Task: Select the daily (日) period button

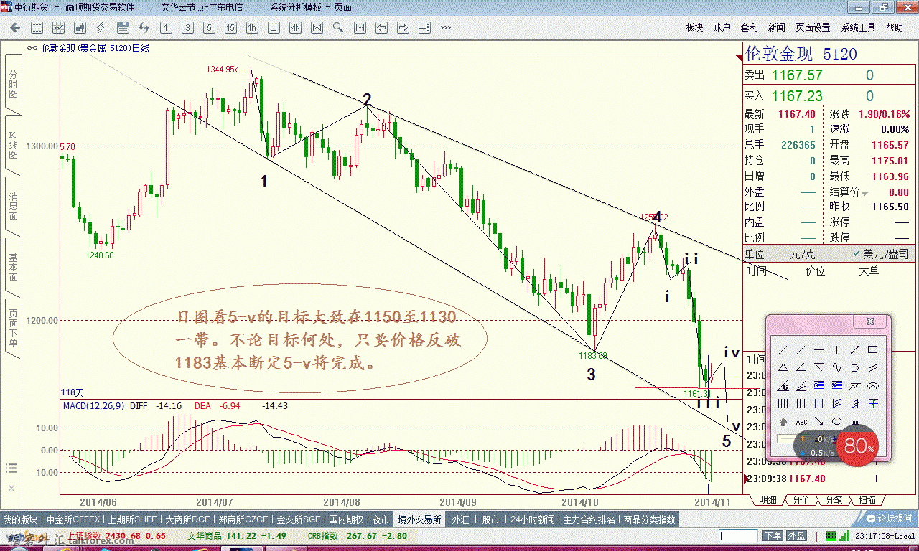Action: click(x=274, y=27)
